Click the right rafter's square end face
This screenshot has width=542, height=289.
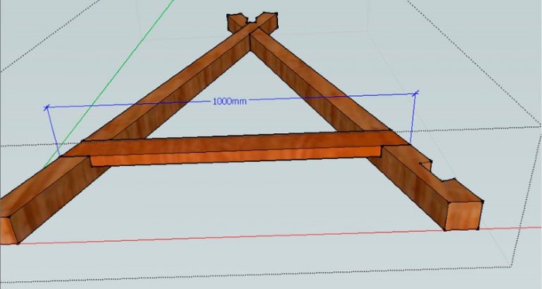click(x=463, y=215)
